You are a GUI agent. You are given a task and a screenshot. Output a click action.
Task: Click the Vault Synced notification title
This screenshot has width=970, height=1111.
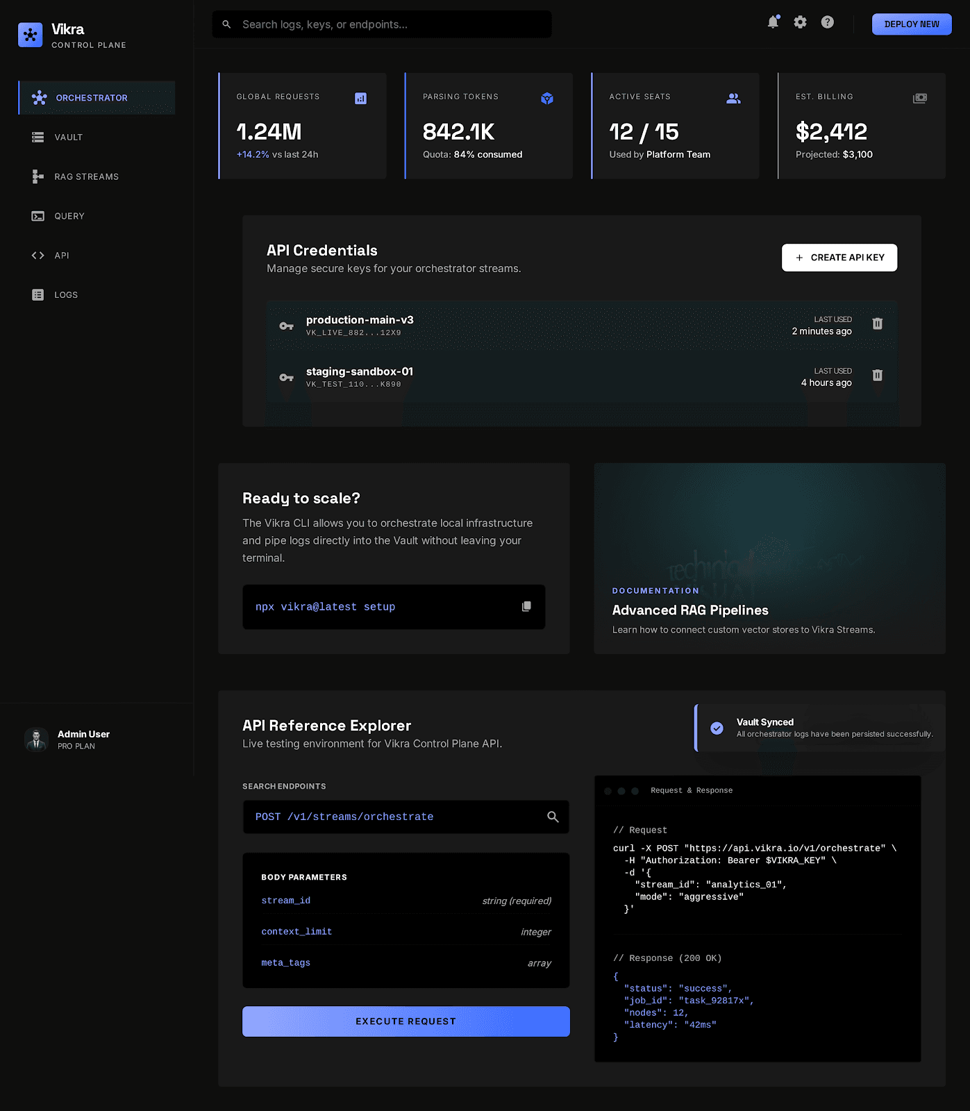[765, 722]
